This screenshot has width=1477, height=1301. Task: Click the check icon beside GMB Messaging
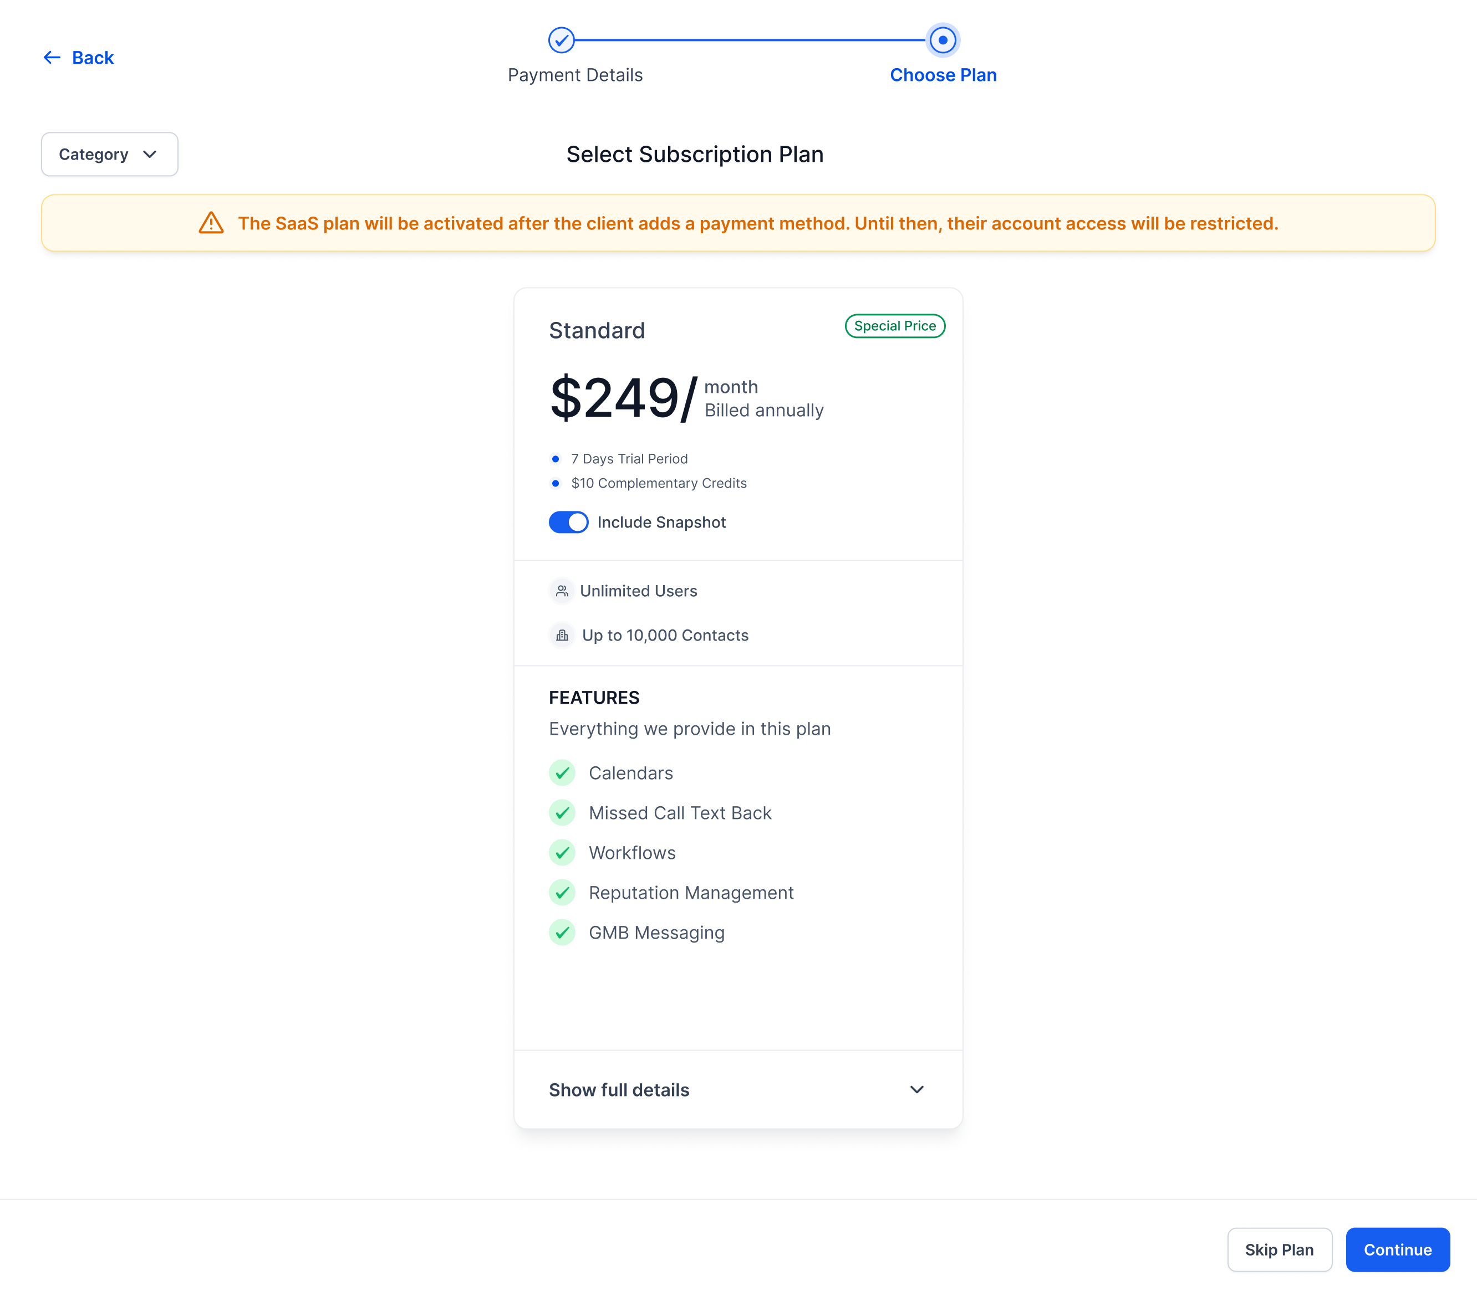coord(562,933)
